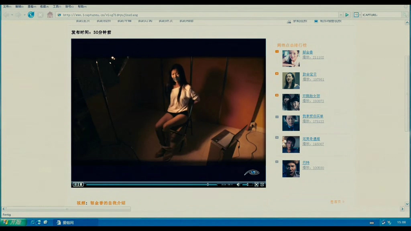This screenshot has height=231, width=411.
Task: Open the 双胞胎女孩 video link
Action: pos(311,96)
